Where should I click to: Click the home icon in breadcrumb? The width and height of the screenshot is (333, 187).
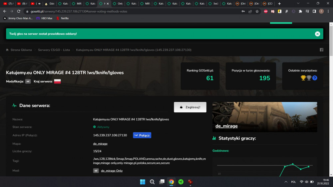[x=7, y=50]
